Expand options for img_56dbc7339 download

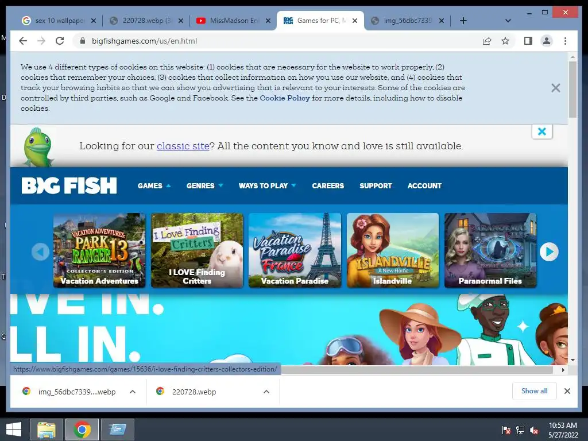pos(133,392)
